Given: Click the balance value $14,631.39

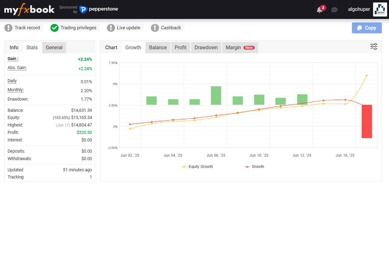Looking at the screenshot, I should 81,110.
